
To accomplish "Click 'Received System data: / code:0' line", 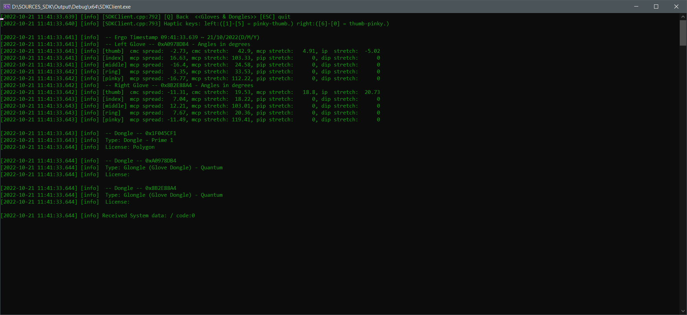I will click(149, 216).
